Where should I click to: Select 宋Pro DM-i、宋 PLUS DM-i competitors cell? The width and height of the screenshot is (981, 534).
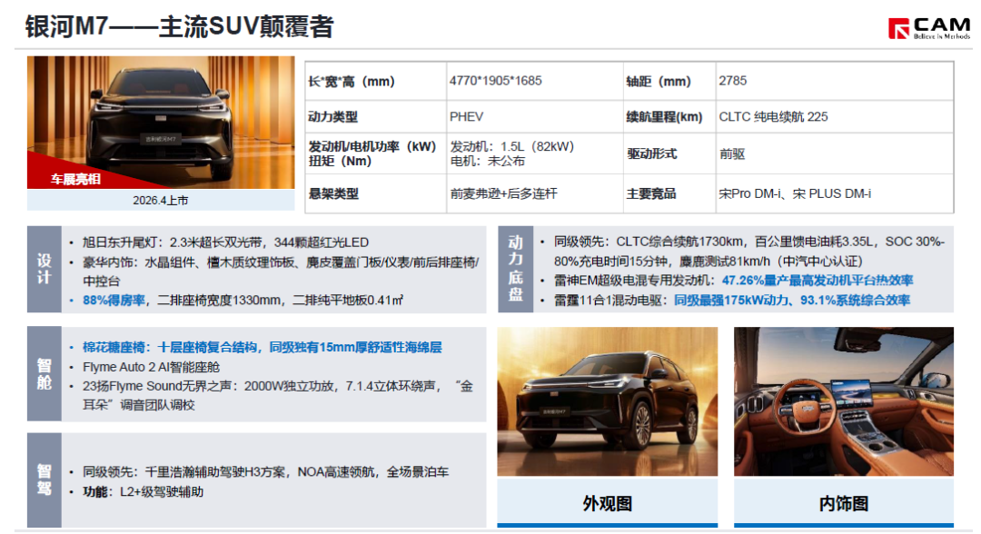tap(835, 193)
